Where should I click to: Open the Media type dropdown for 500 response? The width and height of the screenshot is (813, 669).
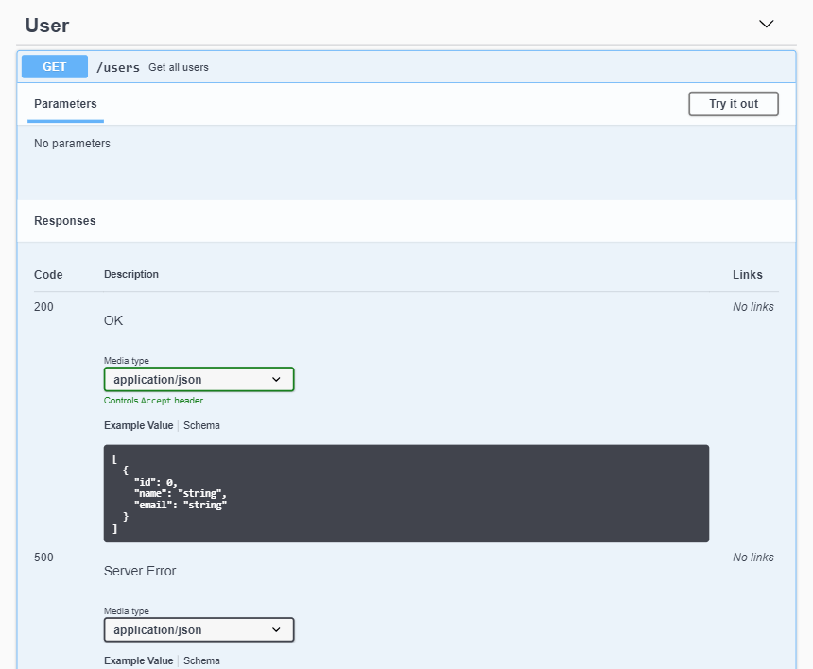(x=199, y=629)
